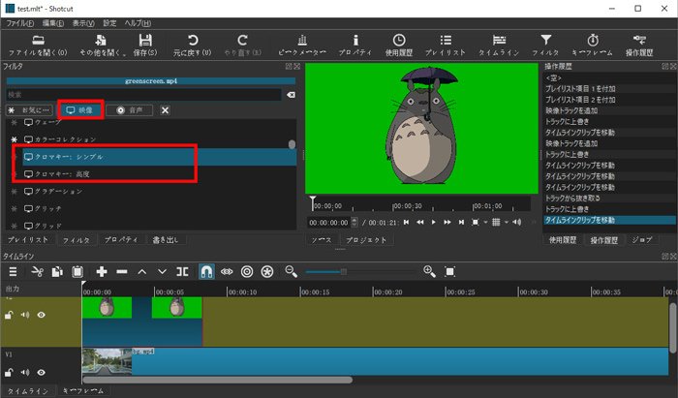Viewport: 678px width, 398px height.
Task: Open the player zoom dropdown arrow
Action: pos(485,223)
